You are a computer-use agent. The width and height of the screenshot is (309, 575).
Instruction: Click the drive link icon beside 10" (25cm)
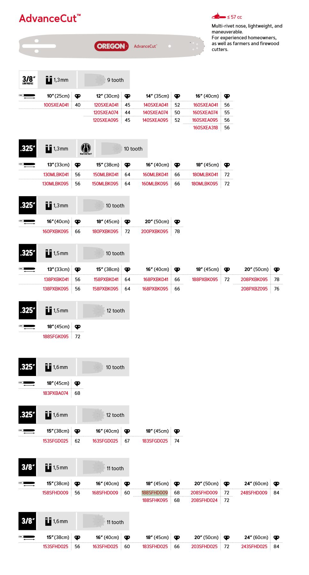click(x=78, y=96)
